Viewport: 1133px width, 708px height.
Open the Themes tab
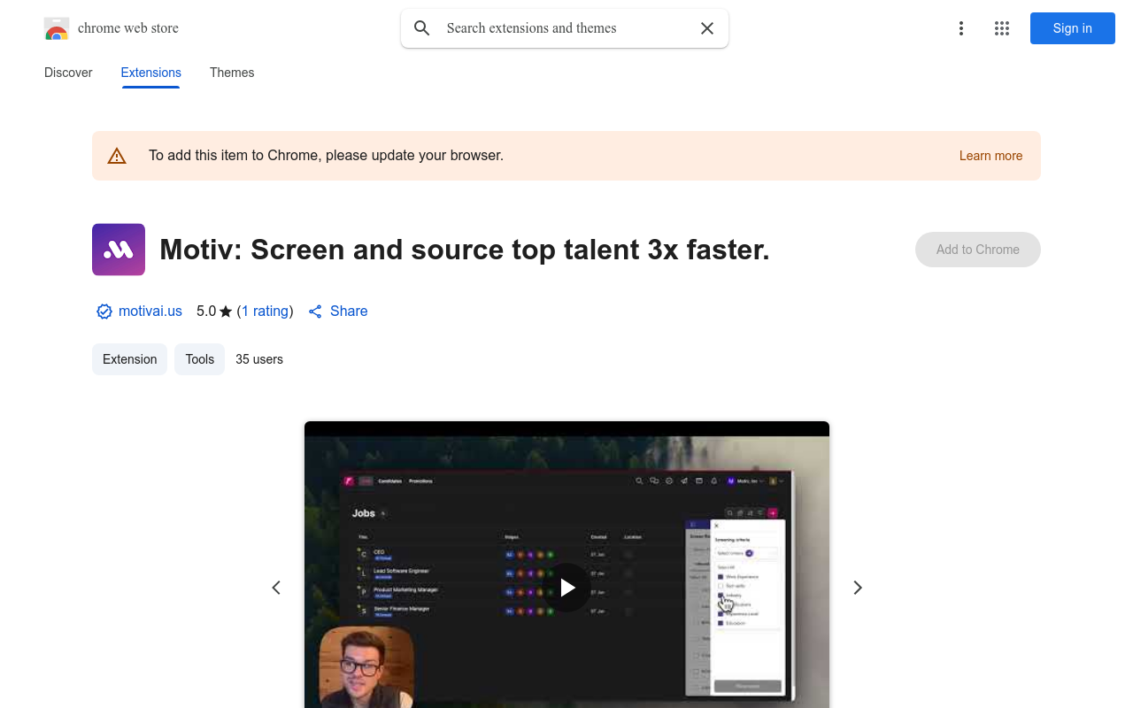point(232,73)
